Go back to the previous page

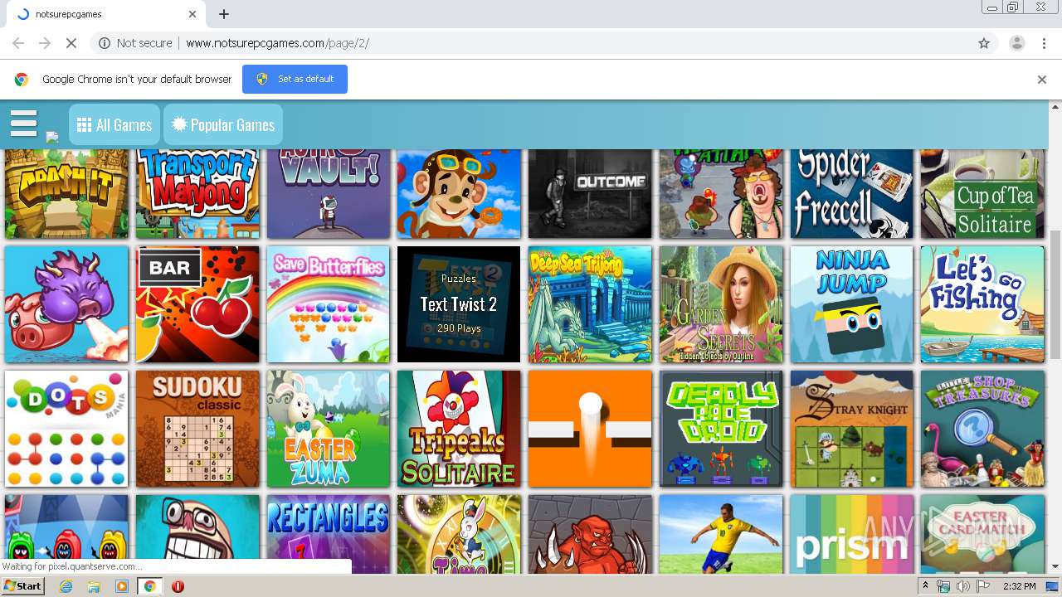(x=18, y=43)
